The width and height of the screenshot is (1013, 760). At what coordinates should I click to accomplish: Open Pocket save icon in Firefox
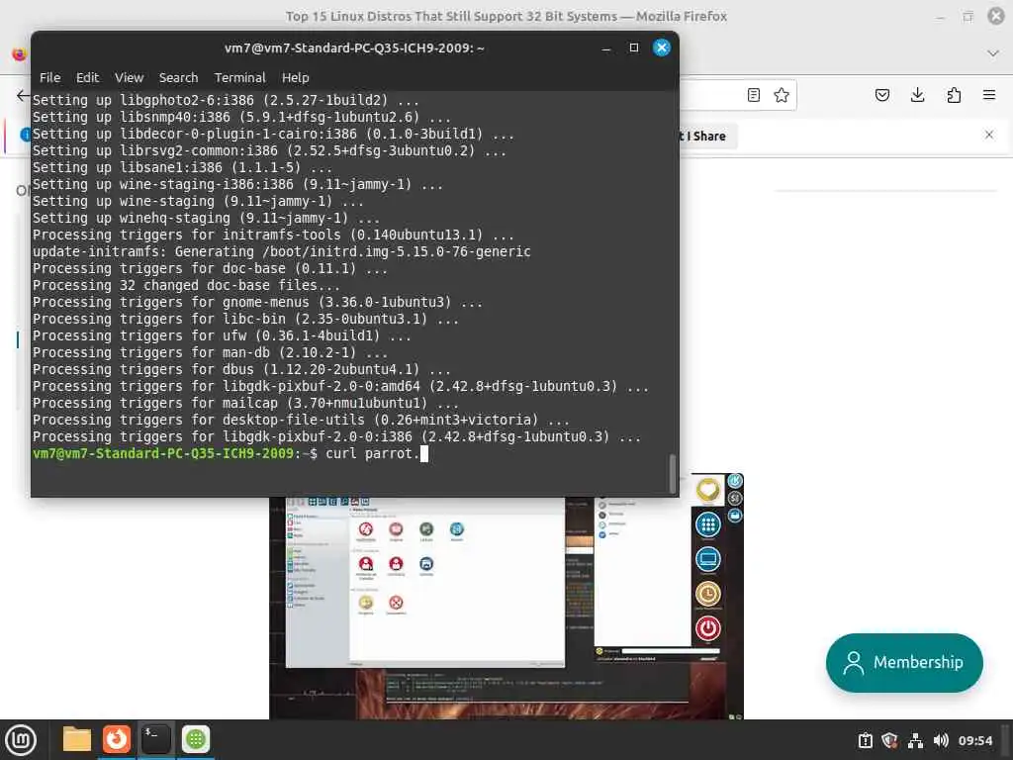(881, 95)
